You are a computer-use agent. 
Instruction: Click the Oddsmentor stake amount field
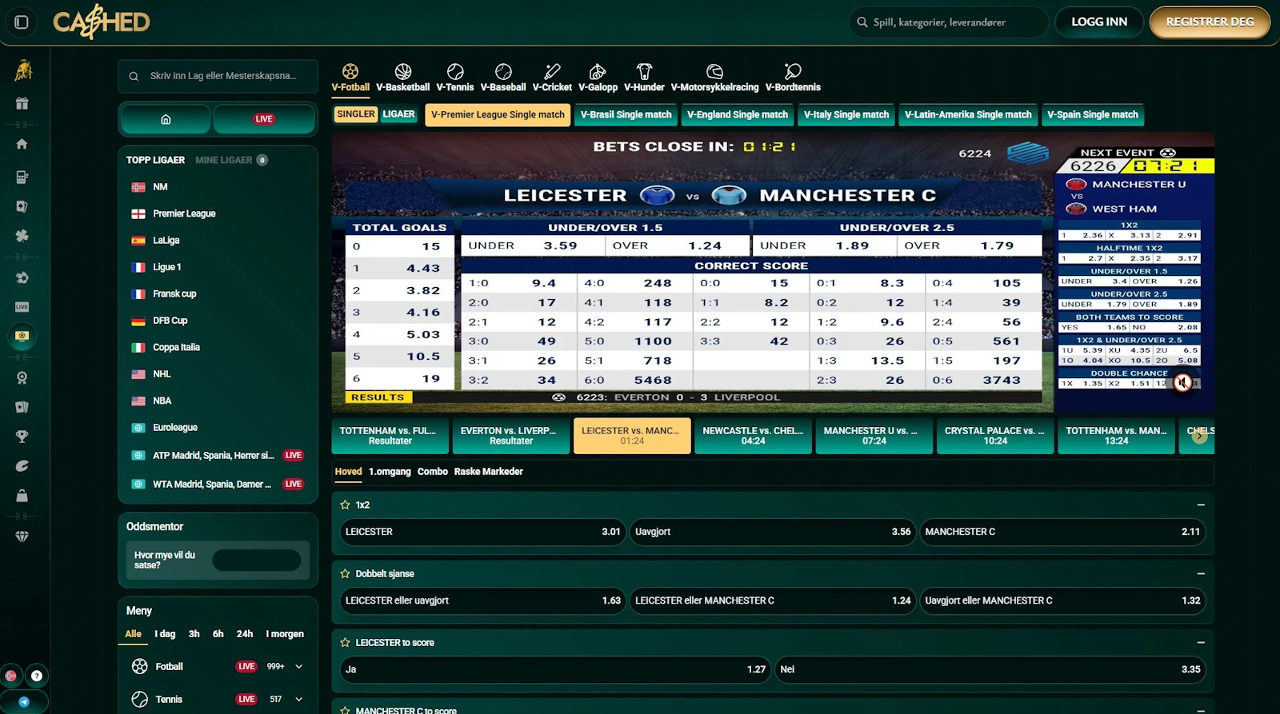[x=257, y=560]
